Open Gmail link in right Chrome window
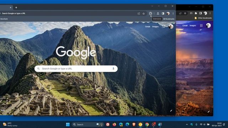Viewport: 228px width, 128px height. 185,26
